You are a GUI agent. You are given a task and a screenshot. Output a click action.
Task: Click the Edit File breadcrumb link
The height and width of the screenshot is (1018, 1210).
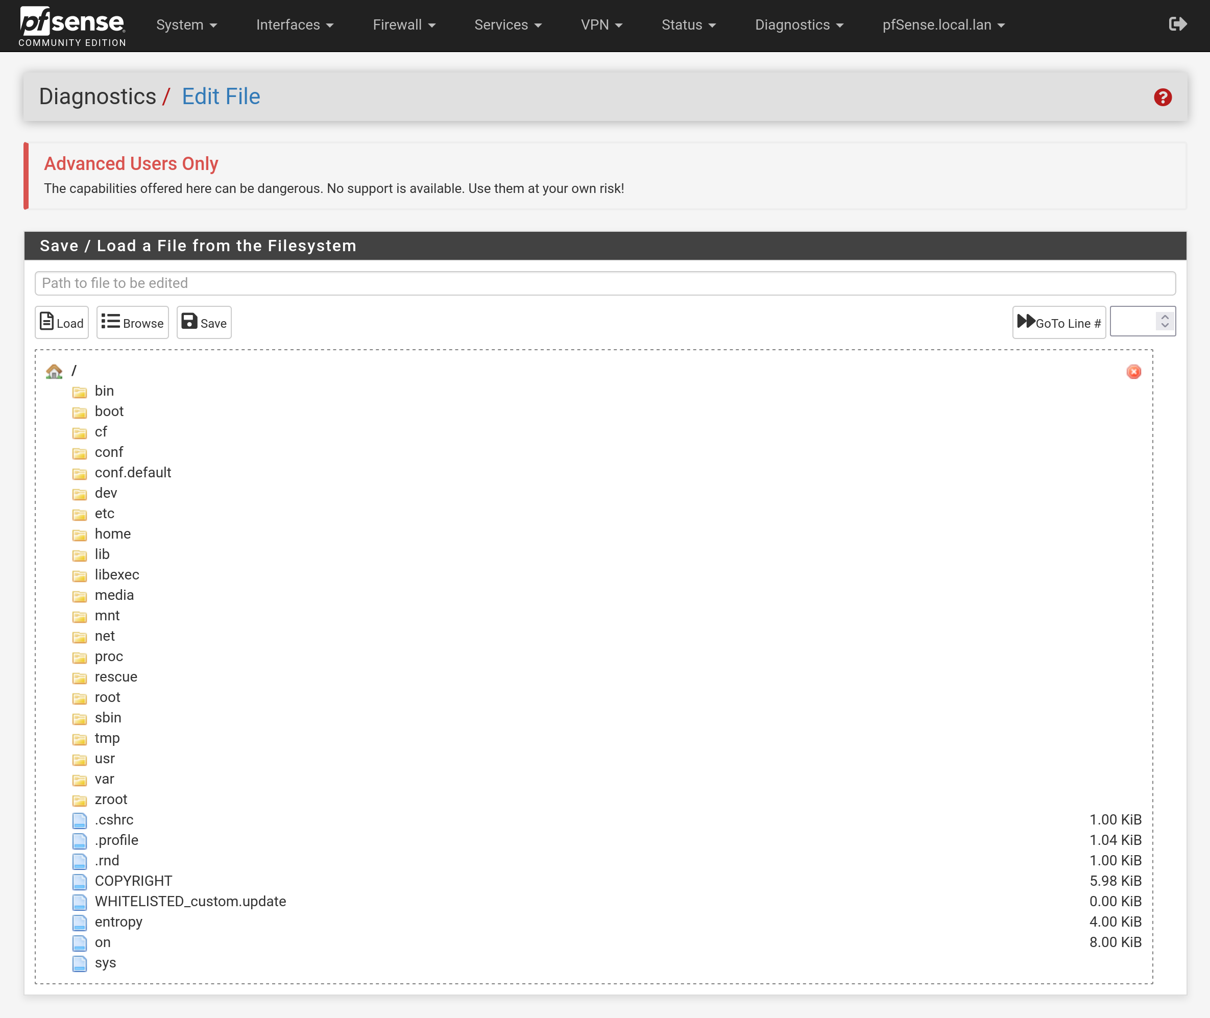(221, 96)
